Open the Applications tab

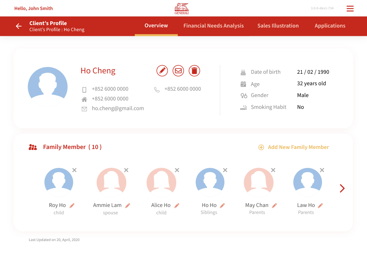(x=330, y=26)
